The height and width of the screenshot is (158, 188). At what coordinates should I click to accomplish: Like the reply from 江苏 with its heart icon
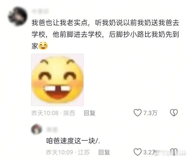(138, 152)
